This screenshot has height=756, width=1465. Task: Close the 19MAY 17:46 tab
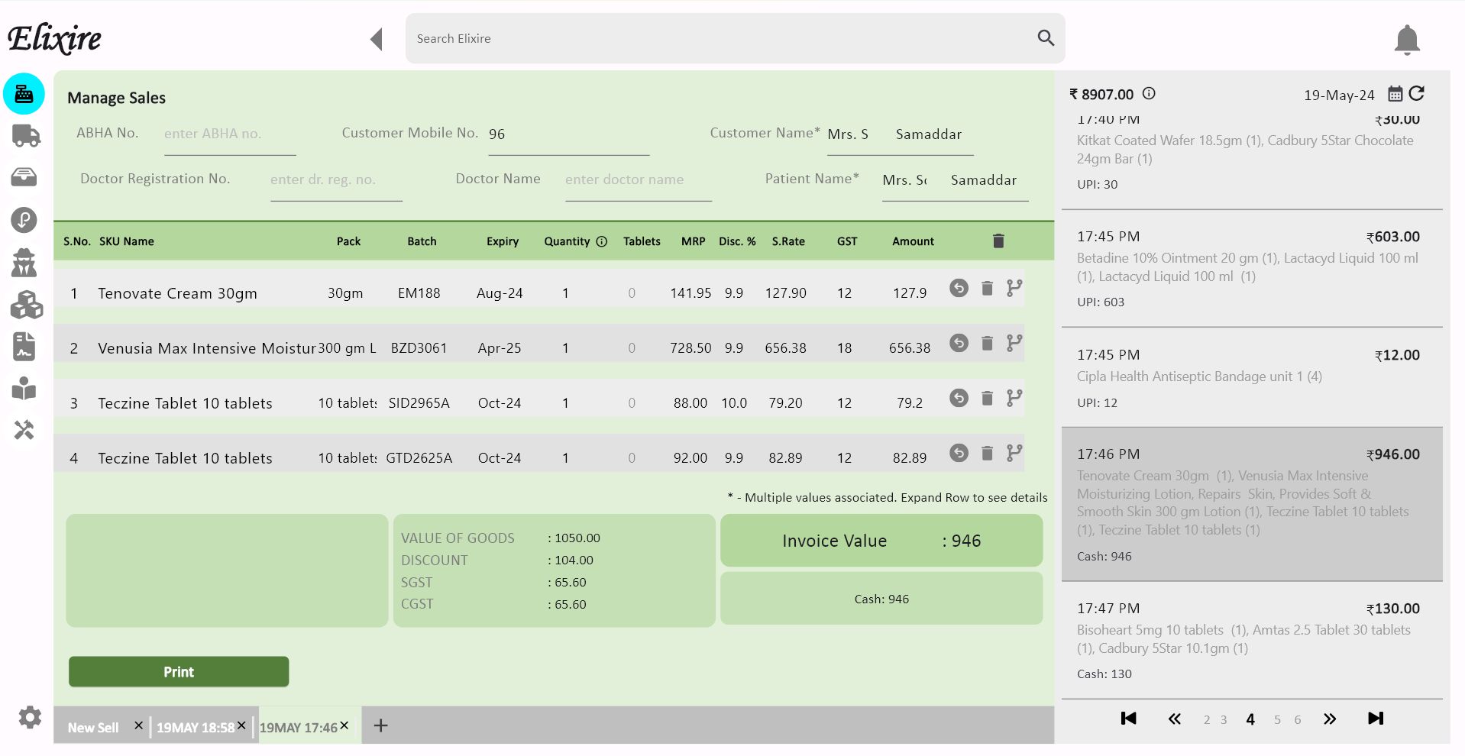tap(344, 725)
